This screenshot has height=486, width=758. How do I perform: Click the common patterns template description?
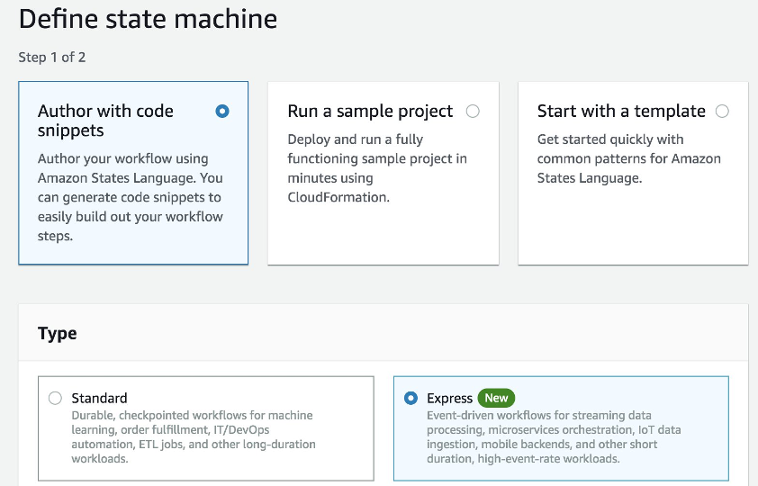click(628, 158)
